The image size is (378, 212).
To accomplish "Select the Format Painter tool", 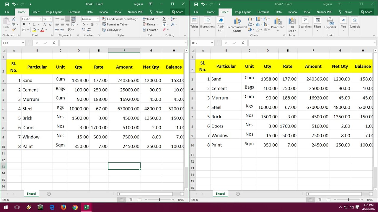I will tap(13, 29).
